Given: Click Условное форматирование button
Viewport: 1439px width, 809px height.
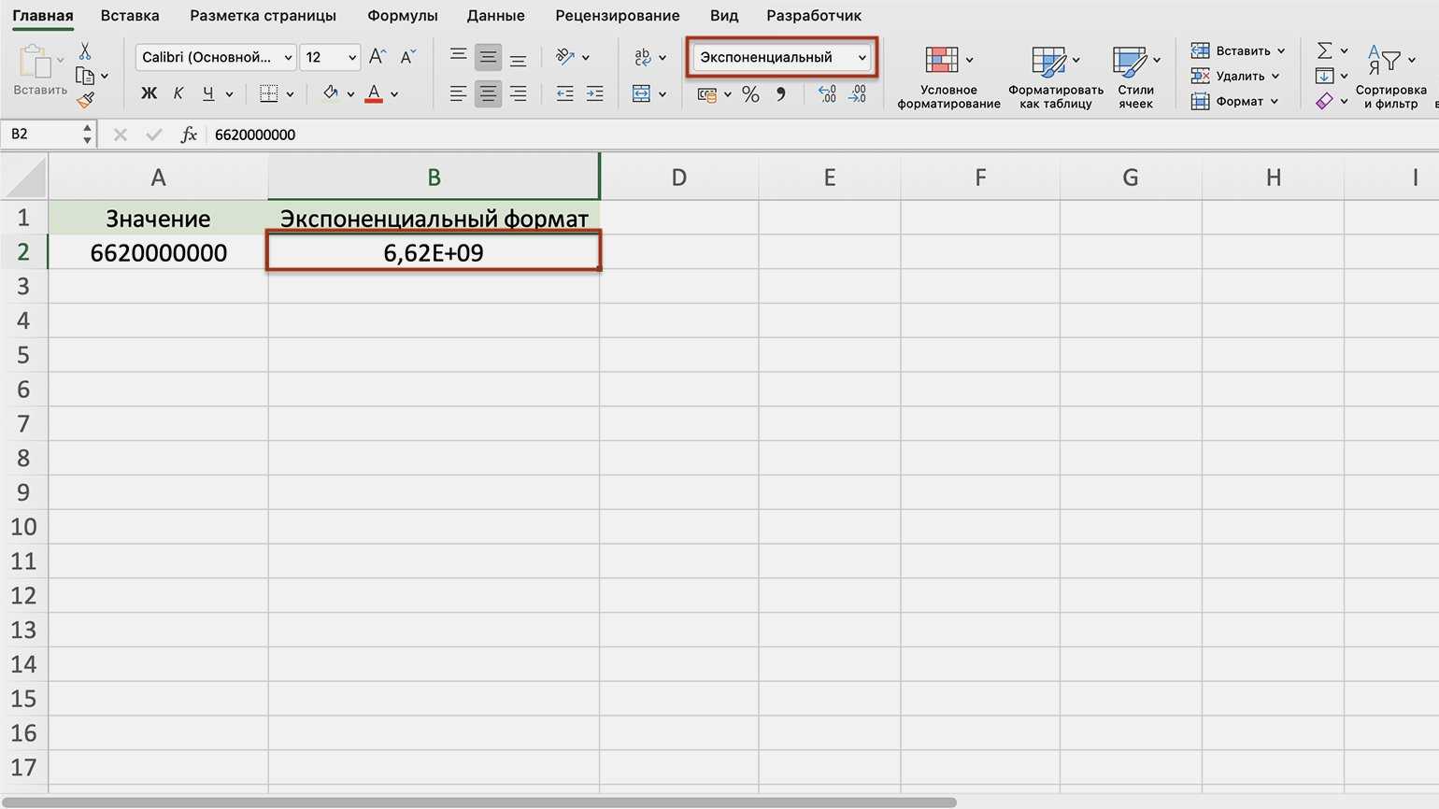Looking at the screenshot, I should click(947, 77).
